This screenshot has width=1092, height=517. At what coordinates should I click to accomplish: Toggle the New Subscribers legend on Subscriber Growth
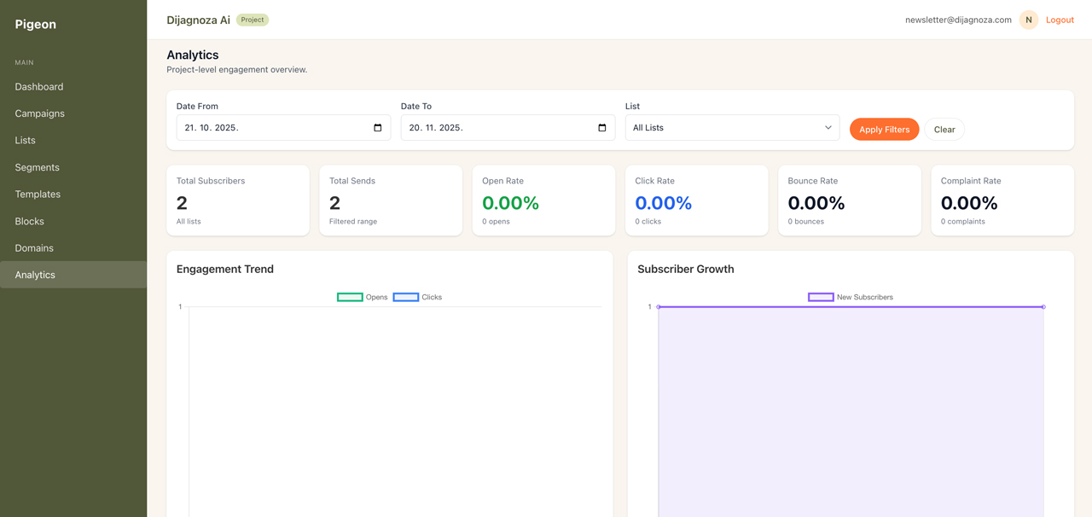821,296
